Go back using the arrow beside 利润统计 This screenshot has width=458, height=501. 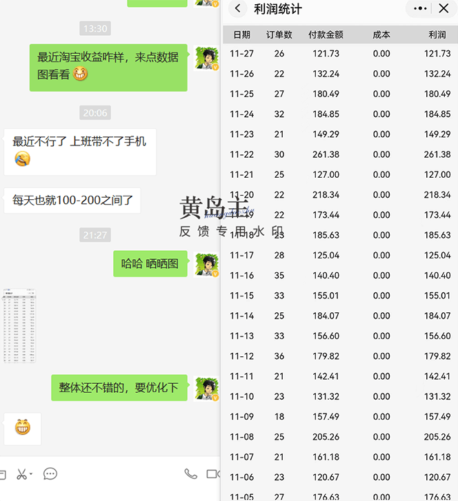(238, 9)
